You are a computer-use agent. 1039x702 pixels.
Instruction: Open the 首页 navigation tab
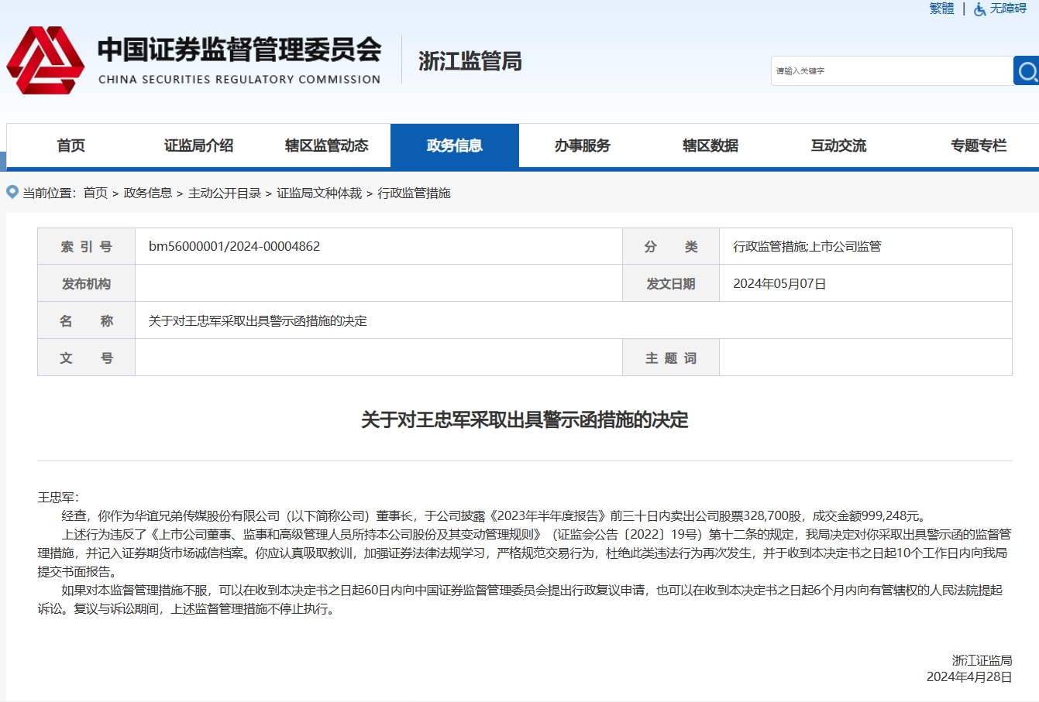click(71, 146)
